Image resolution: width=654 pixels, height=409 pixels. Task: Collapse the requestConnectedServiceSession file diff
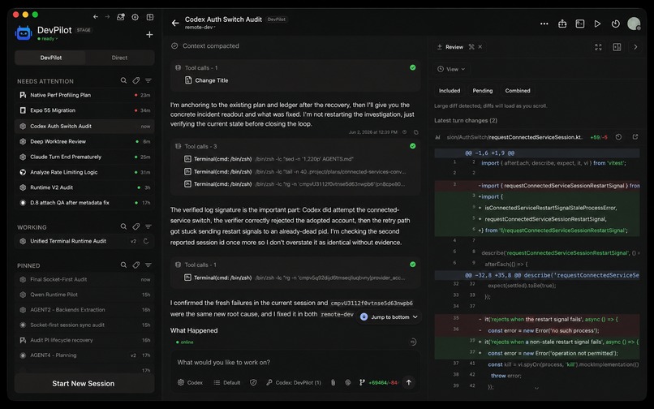tap(437, 137)
